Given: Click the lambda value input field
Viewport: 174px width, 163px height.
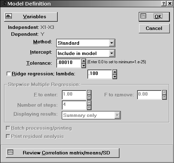Looking at the screenshot, I should 100,74.
